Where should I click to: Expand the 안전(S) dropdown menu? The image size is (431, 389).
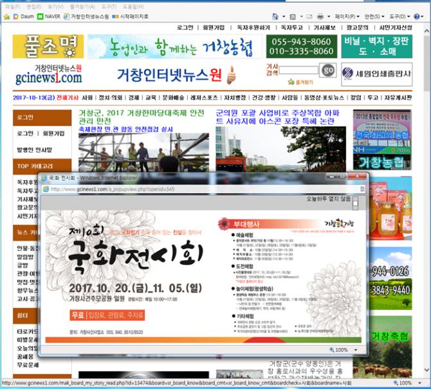(374, 16)
